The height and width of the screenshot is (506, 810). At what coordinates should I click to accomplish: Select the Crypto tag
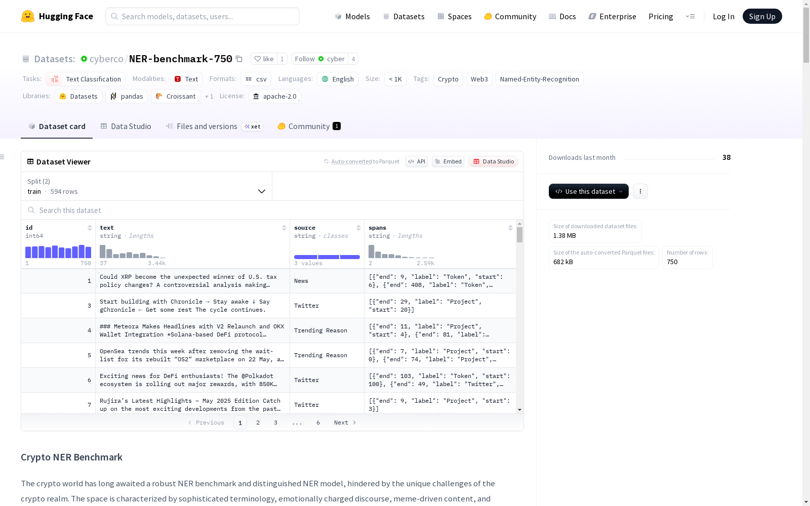[448, 79]
